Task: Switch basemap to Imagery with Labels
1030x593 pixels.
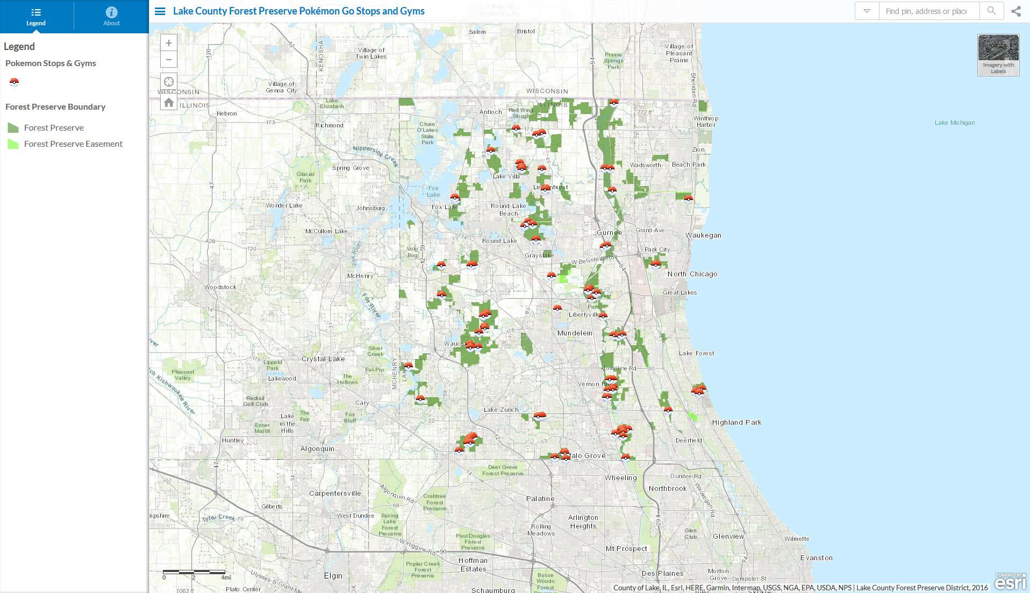Action: coord(998,55)
